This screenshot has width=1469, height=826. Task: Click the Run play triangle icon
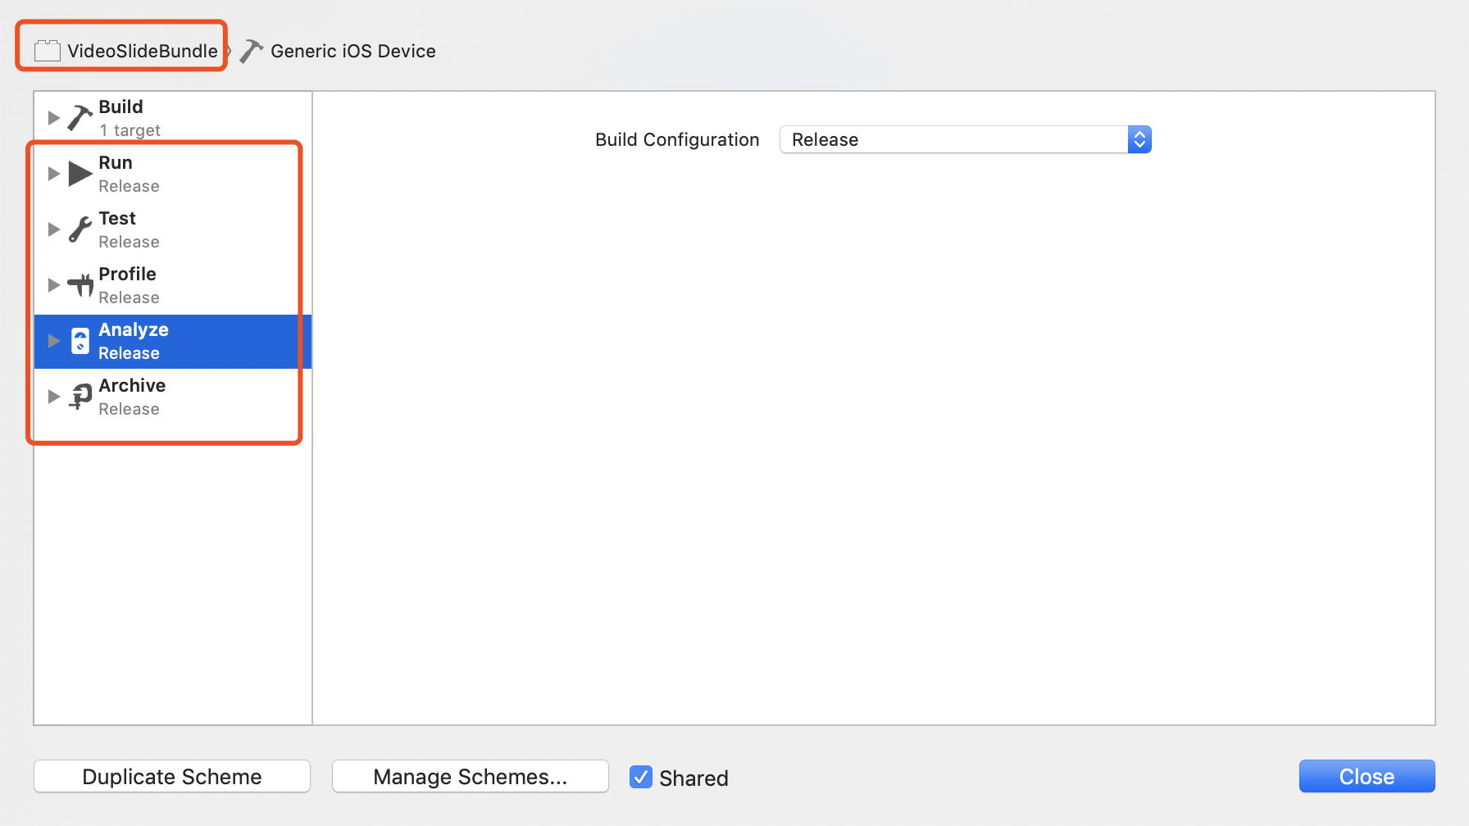[x=80, y=174]
